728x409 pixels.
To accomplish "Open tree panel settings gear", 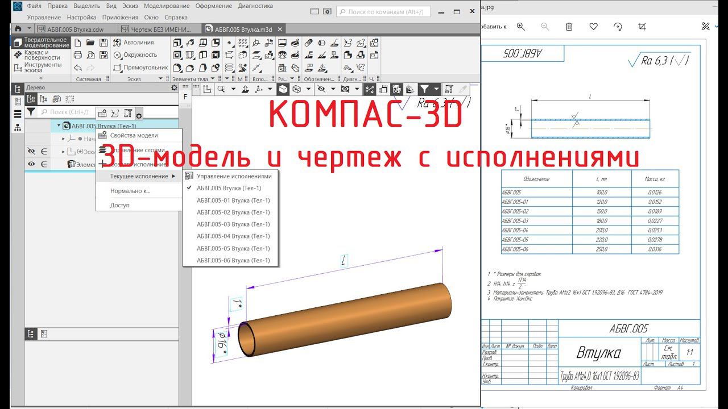I will coord(174,87).
